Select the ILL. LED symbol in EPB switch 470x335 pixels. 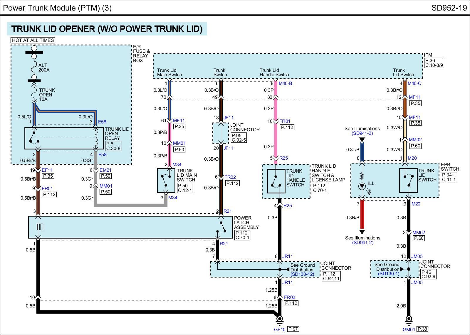(x=362, y=186)
